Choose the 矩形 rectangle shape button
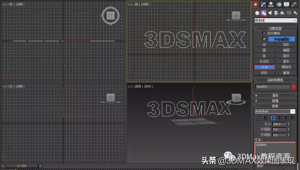 pos(286,44)
